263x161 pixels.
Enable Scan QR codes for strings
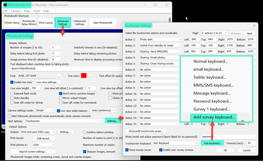click(12, 103)
